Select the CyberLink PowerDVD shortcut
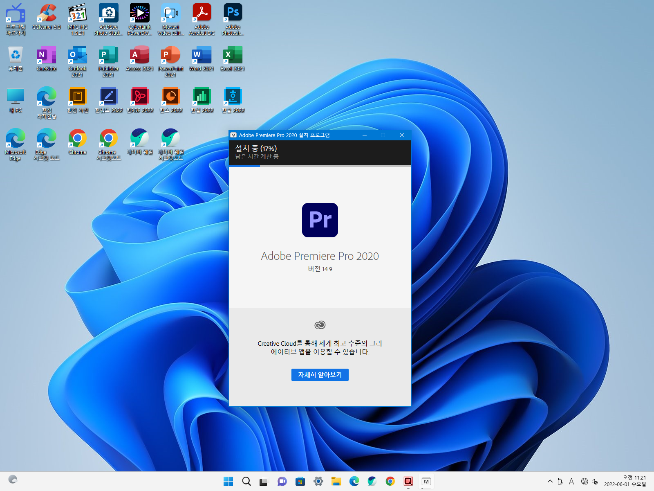 tap(140, 19)
